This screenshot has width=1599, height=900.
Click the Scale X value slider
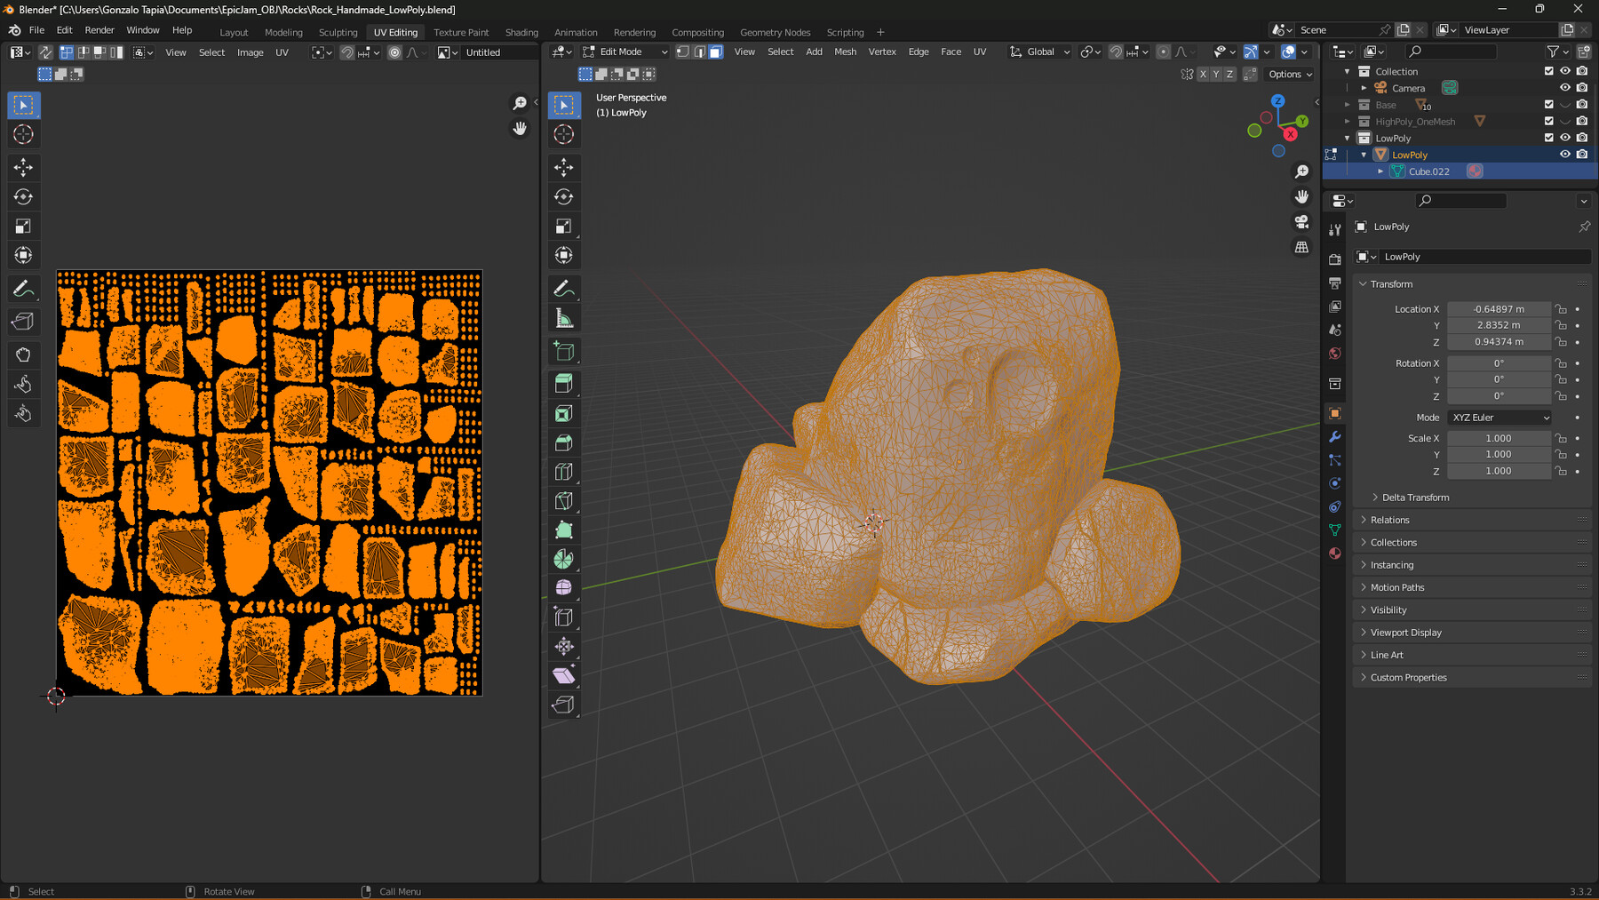[x=1499, y=437]
